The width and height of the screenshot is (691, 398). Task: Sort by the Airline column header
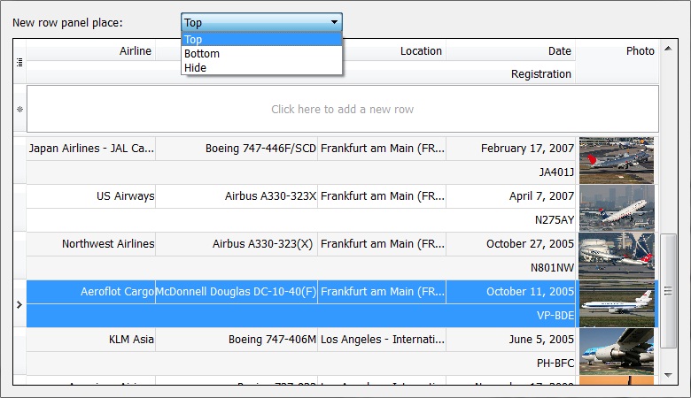[90, 50]
